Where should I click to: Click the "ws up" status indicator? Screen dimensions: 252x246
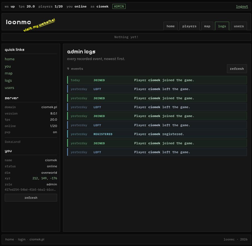point(10,7)
